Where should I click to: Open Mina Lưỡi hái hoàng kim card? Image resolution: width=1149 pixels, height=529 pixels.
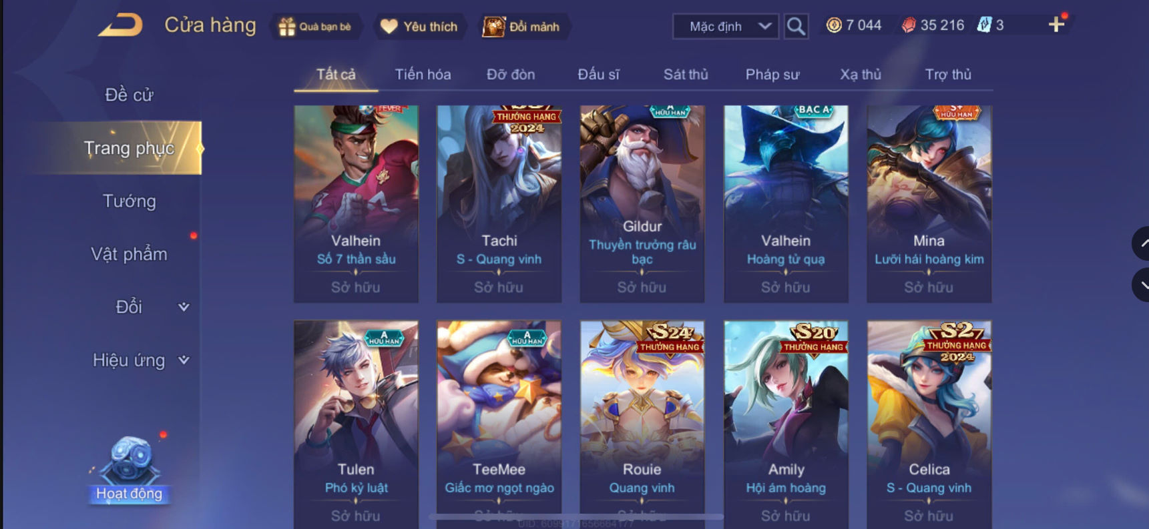coord(929,204)
